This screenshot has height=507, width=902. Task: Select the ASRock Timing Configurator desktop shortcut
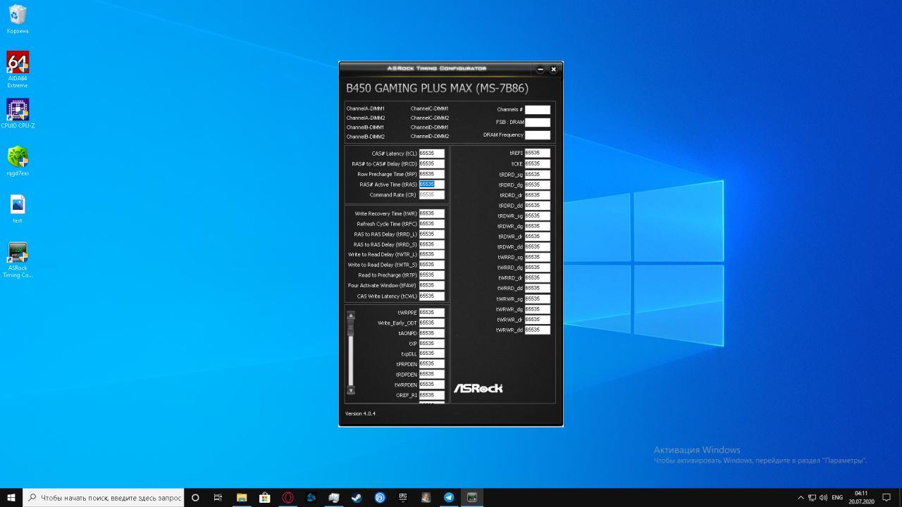[18, 260]
